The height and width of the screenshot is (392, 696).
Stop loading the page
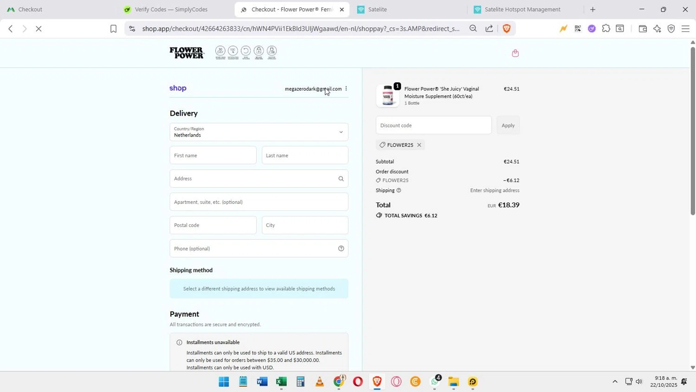point(39,29)
